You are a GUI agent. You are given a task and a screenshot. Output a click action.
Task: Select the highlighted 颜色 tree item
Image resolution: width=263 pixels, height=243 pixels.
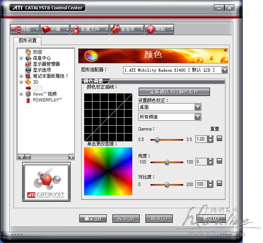click(x=38, y=88)
